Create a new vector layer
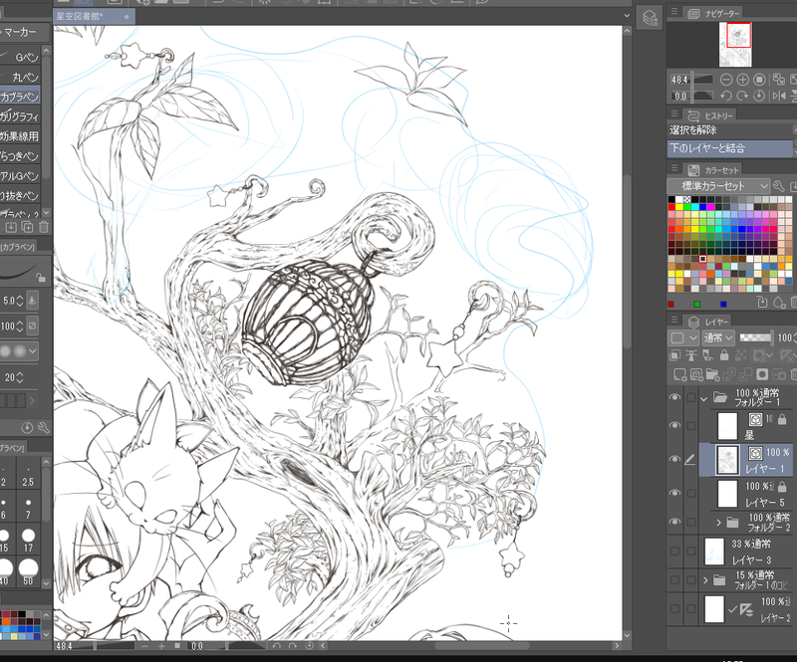Screen dimensions: 797x662 [x=696, y=375]
